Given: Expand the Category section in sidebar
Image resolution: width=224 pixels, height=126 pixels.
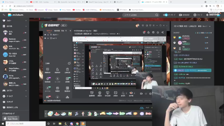Looking at the screenshot, I should click(x=26, y=90).
